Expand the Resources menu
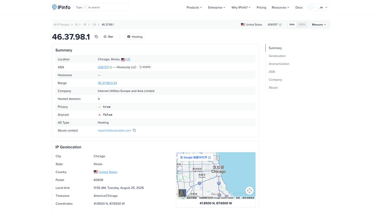The image size is (382, 210). (x=280, y=7)
